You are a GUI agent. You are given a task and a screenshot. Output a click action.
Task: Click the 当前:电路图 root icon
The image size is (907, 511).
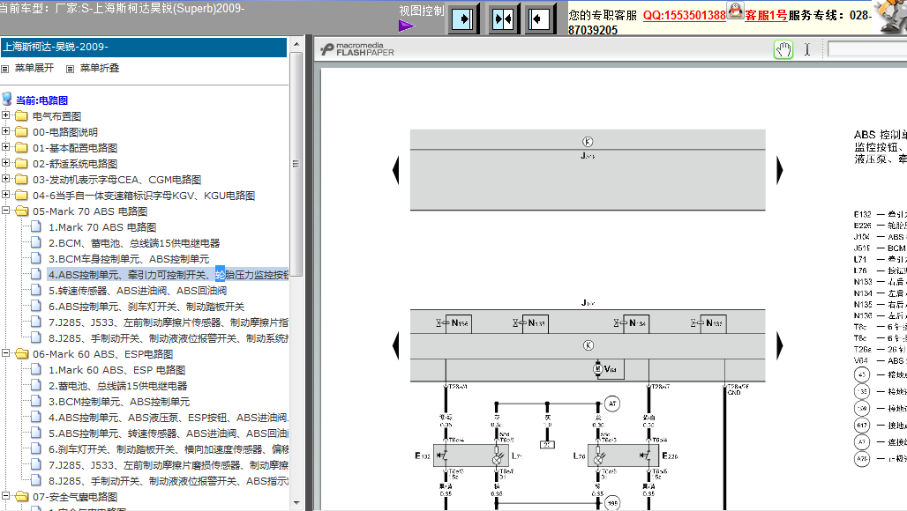(x=7, y=99)
